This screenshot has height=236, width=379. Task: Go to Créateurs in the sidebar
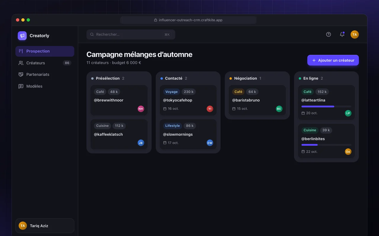point(45,63)
